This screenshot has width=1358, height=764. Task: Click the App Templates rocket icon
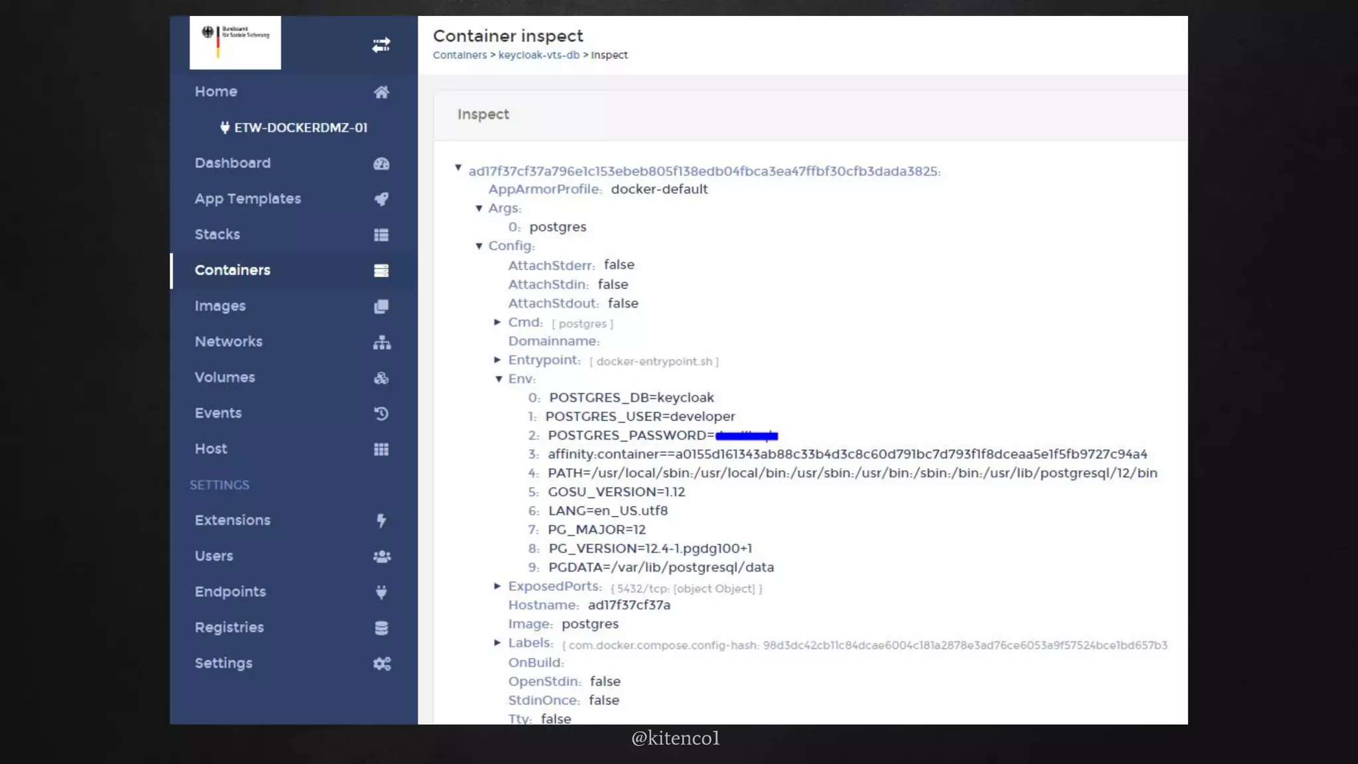pos(381,199)
